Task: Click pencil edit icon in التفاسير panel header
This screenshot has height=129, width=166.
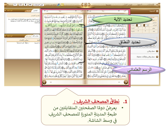Action: coord(12,11)
